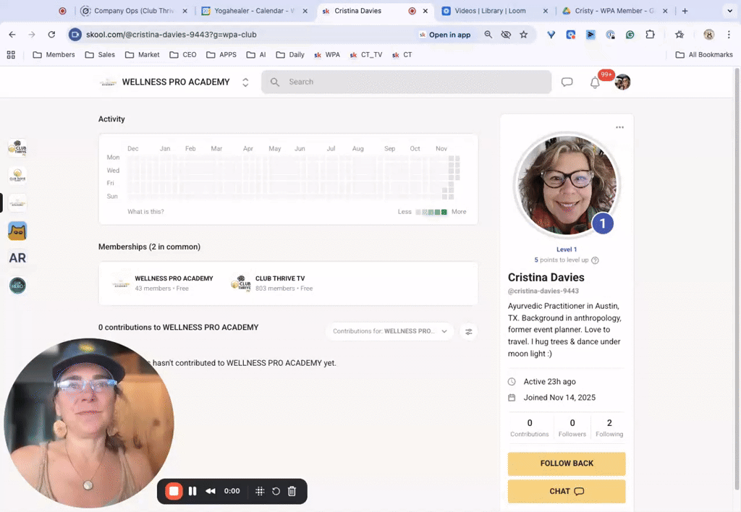
Task: Open the WPA bookmark
Action: point(328,55)
